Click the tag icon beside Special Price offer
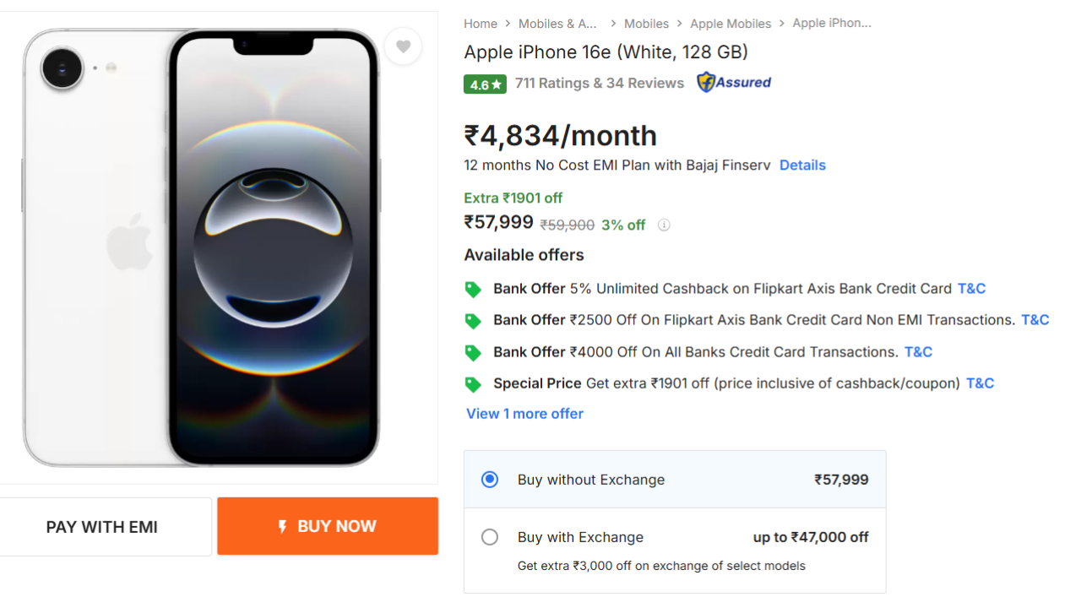The height and width of the screenshot is (608, 1081). pos(473,383)
